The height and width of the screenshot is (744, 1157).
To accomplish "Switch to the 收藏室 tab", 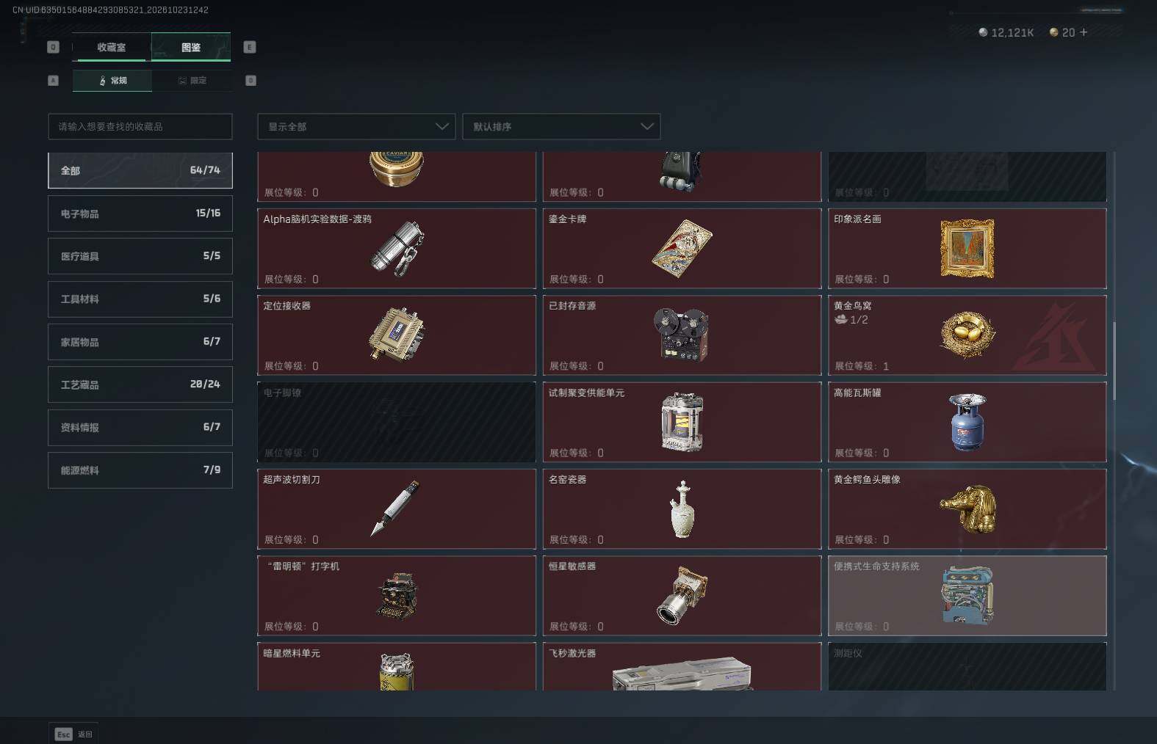I will [x=112, y=47].
